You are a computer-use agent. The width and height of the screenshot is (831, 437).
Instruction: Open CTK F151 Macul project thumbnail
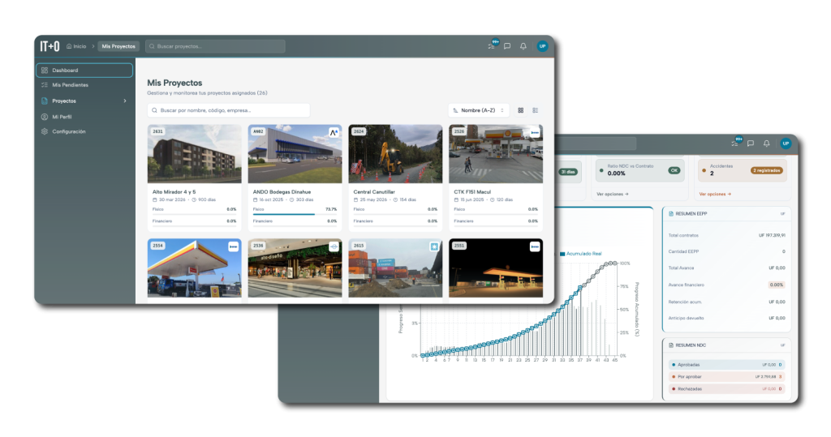(496, 154)
